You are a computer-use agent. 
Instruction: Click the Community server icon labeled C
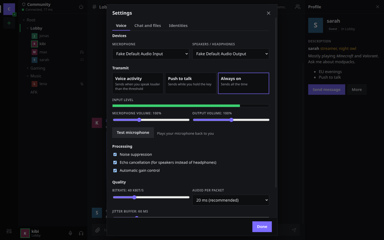coord(9,9)
